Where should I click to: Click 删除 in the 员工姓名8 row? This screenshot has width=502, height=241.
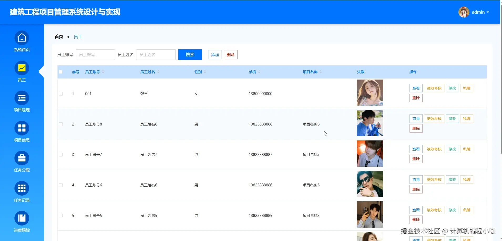416,128
